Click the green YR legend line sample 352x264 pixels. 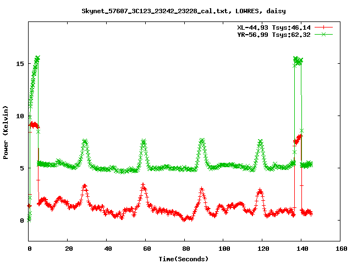323,34
